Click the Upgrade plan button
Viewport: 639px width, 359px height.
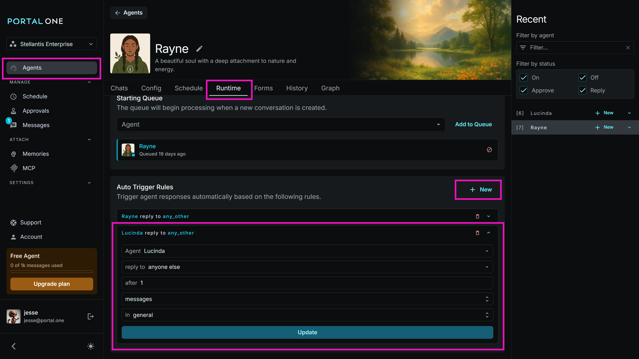(52, 284)
